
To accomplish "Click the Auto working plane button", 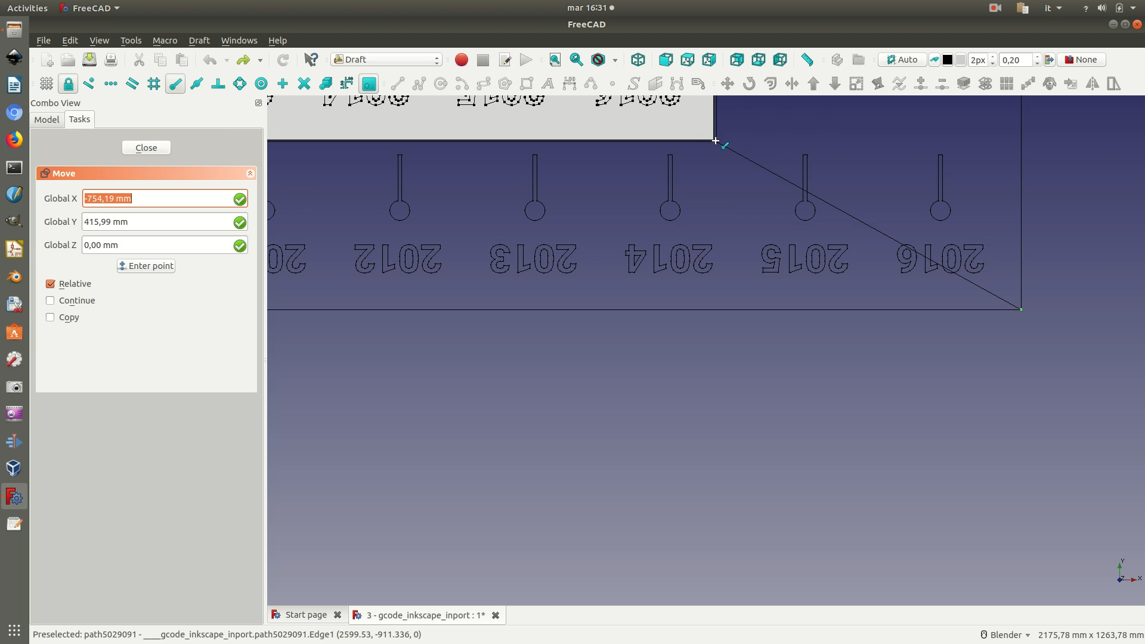I will [x=902, y=60].
